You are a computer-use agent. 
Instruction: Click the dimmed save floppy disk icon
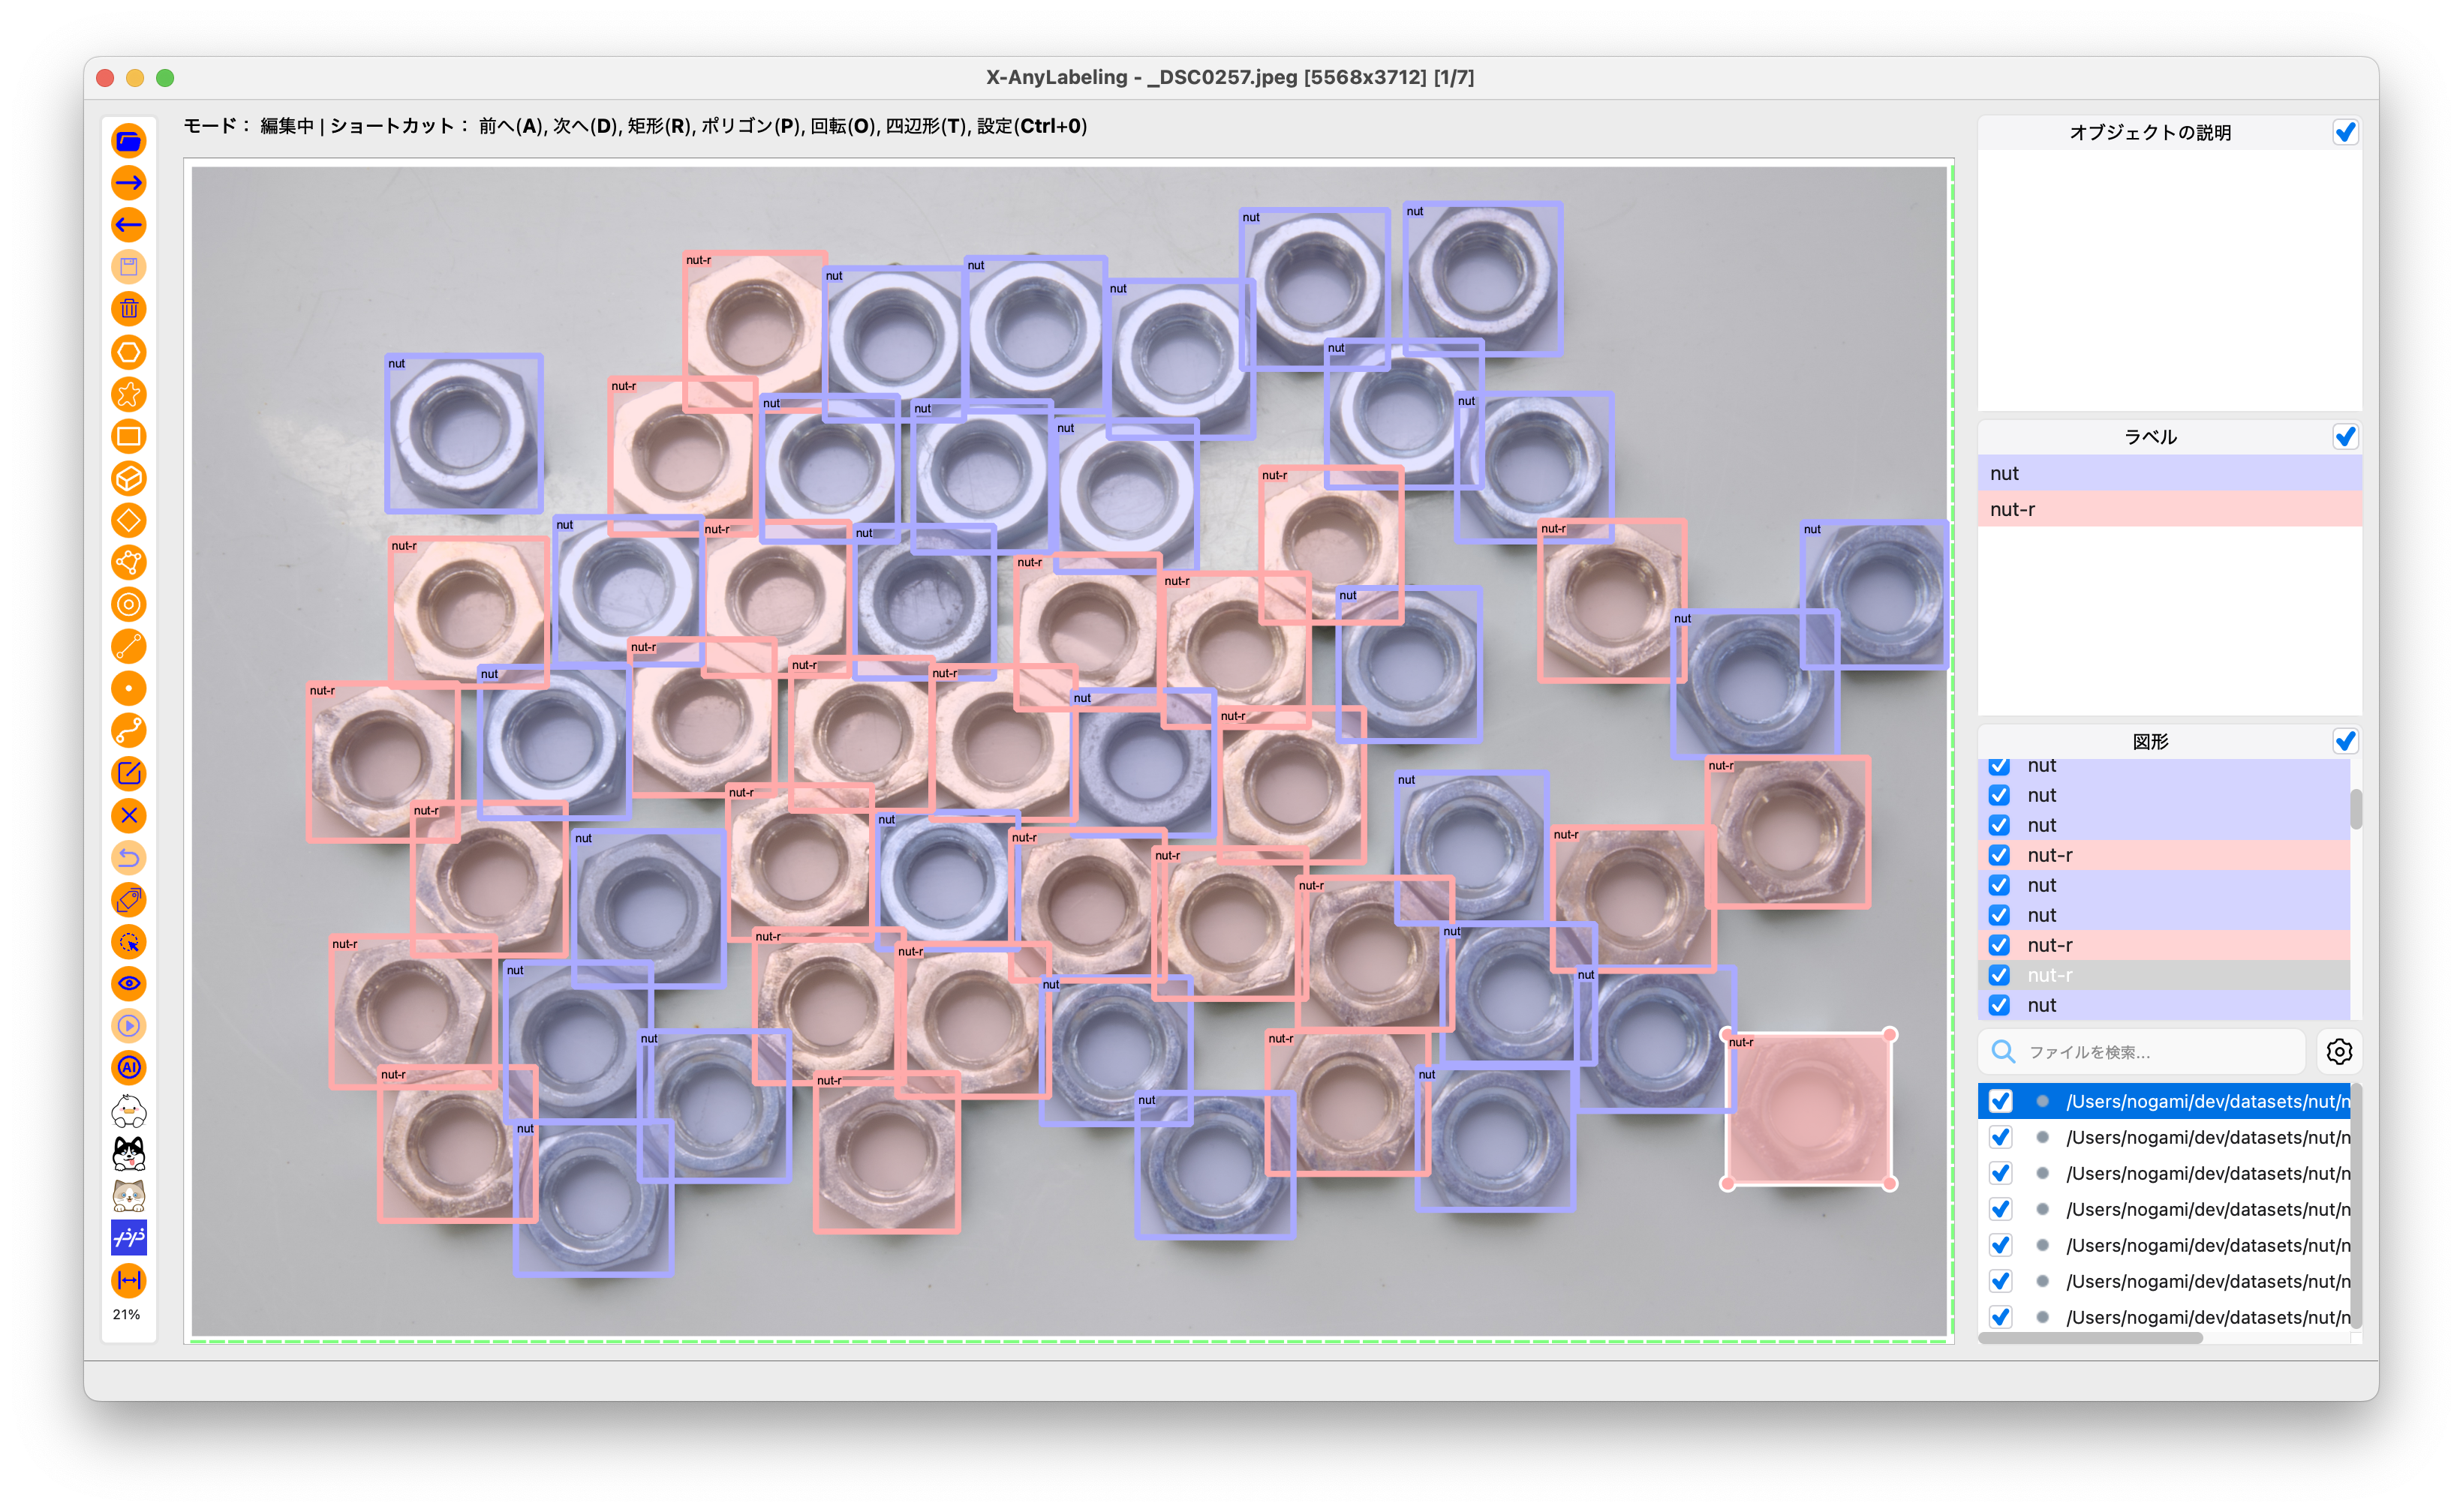click(x=129, y=267)
